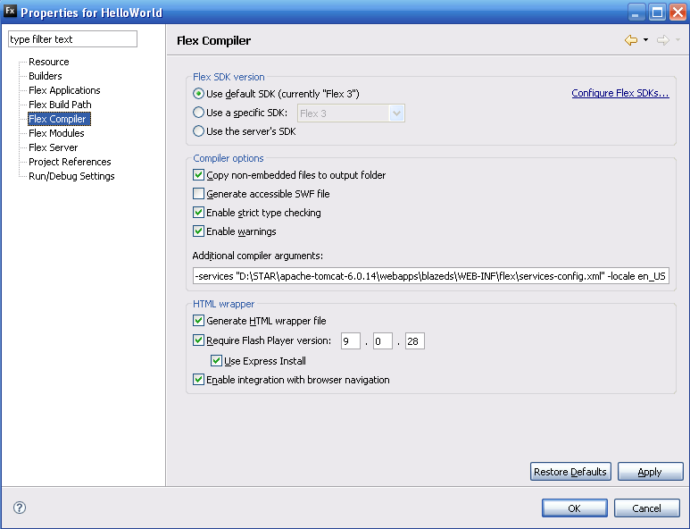Toggle Enable strict type checking

[x=198, y=213]
